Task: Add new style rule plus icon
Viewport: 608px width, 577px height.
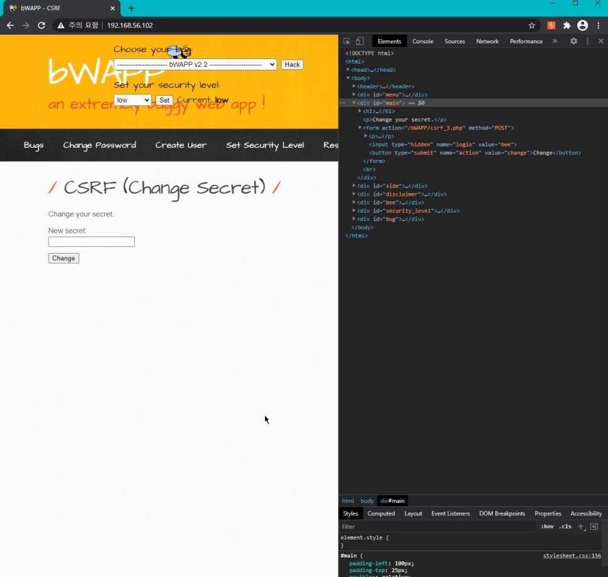Action: tap(581, 527)
